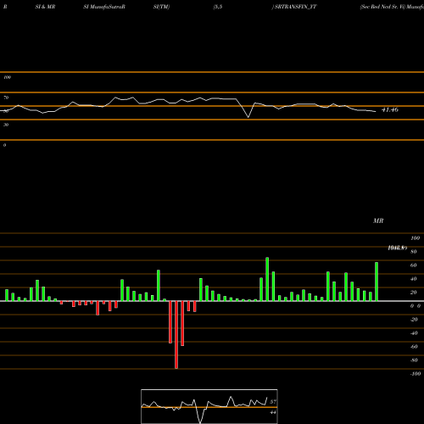The width and height of the screenshot is (424, 424).
Task: Click the RSI value 41.46 label
Action: point(390,109)
